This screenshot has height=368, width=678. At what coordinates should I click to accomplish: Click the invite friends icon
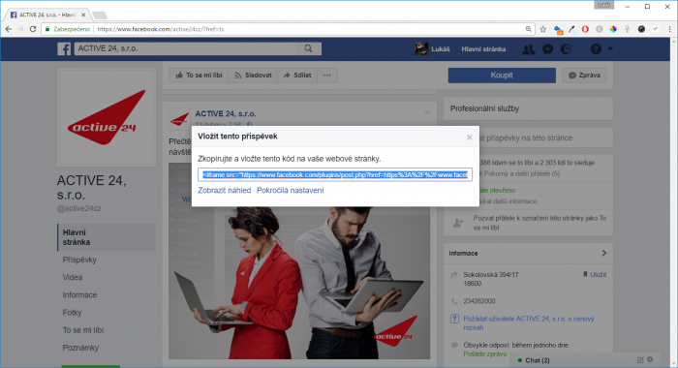tap(457, 223)
